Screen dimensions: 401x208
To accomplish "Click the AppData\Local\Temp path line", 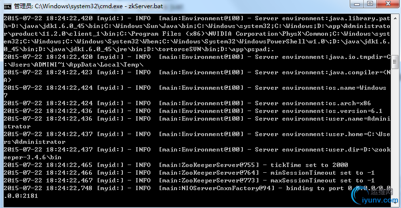I will [74, 65].
